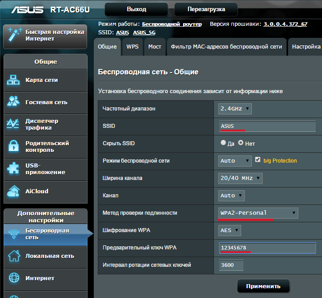Click the ASUS logo
Screen dimensions: 322x298
pyautogui.click(x=27, y=10)
